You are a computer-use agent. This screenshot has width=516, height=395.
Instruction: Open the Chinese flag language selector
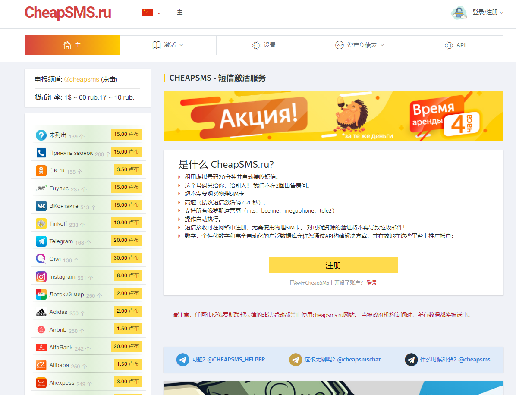pos(151,13)
